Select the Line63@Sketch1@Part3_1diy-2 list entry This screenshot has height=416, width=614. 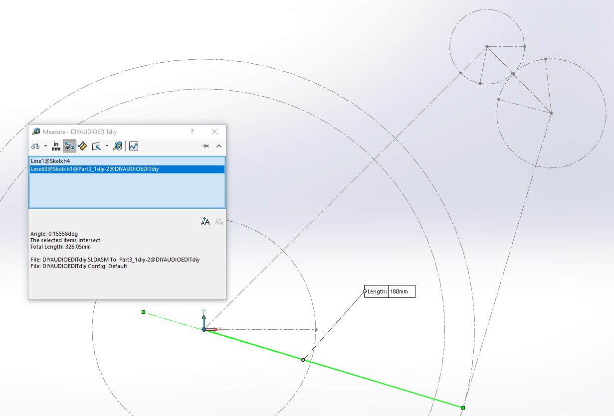tap(127, 169)
